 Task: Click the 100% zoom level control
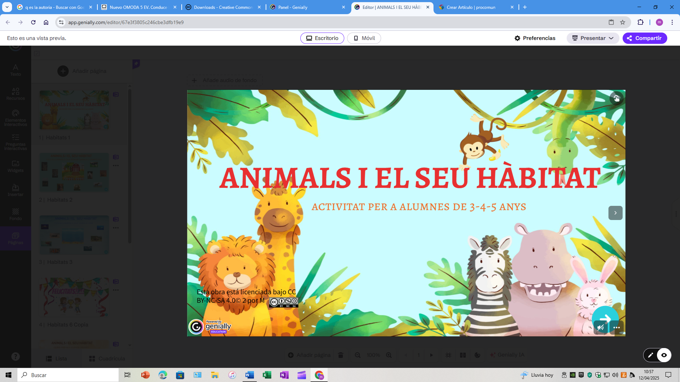(x=374, y=355)
